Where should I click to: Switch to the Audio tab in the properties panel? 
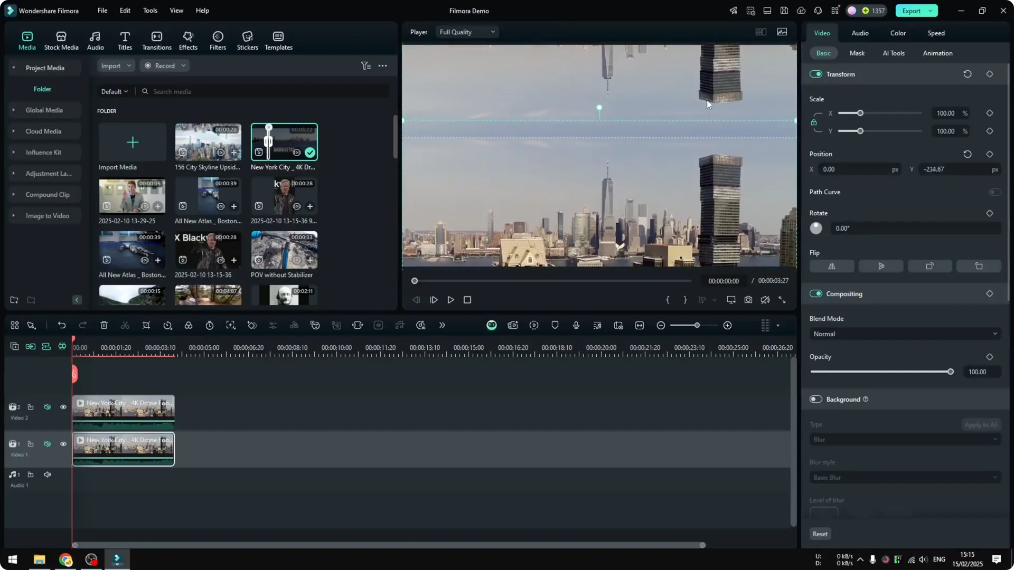point(860,33)
